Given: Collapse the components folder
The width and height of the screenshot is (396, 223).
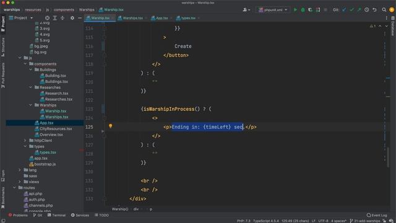Looking at the screenshot, I should click(x=25, y=64).
